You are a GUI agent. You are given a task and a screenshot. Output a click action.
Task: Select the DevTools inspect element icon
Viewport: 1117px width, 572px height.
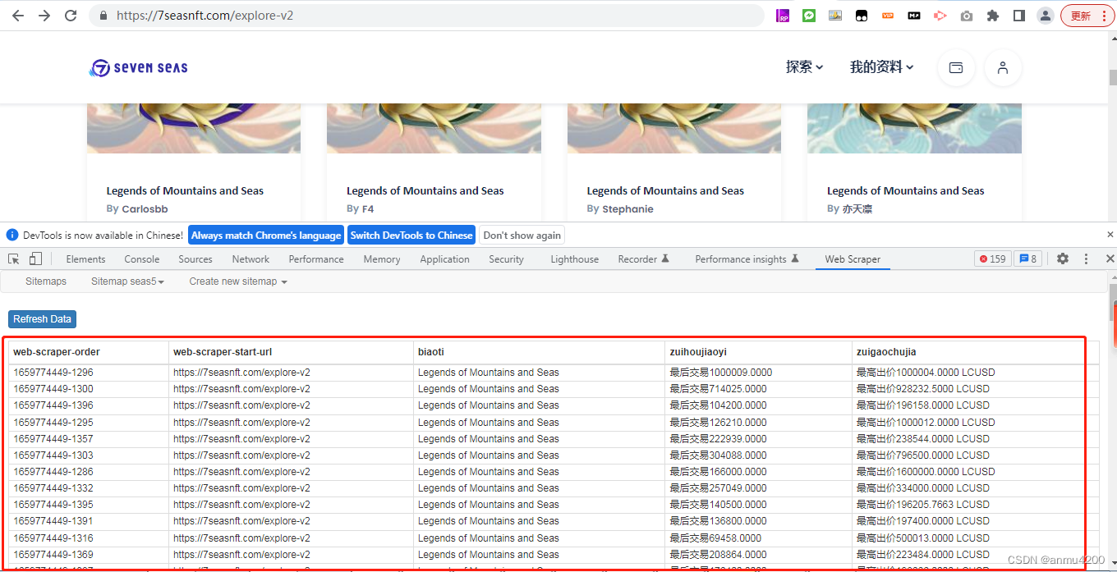pos(14,259)
